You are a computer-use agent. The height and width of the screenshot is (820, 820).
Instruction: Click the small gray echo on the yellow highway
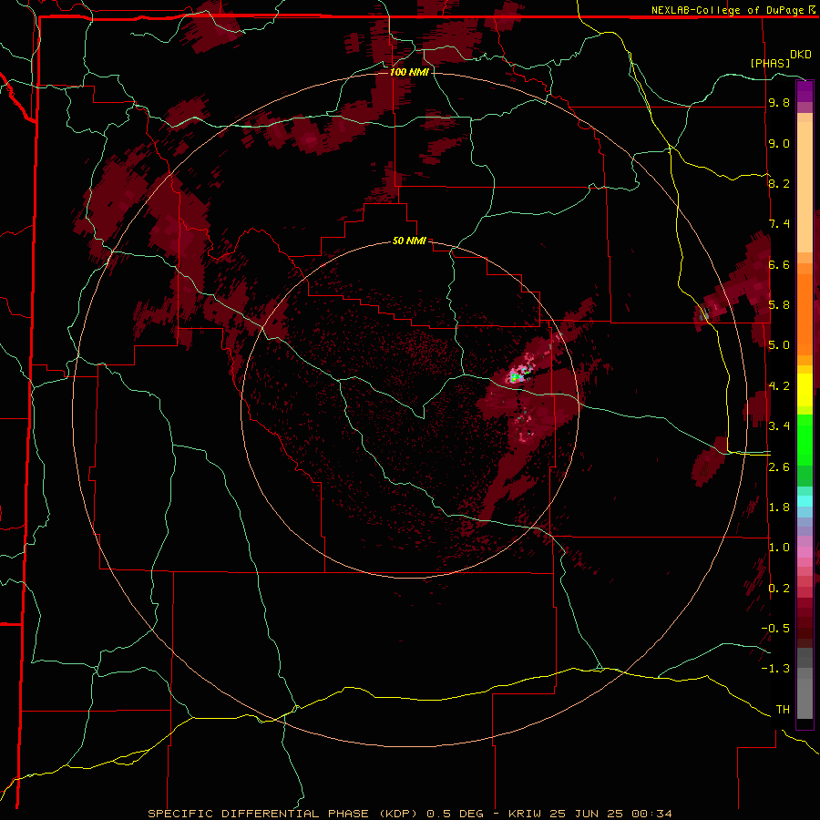pos(704,314)
